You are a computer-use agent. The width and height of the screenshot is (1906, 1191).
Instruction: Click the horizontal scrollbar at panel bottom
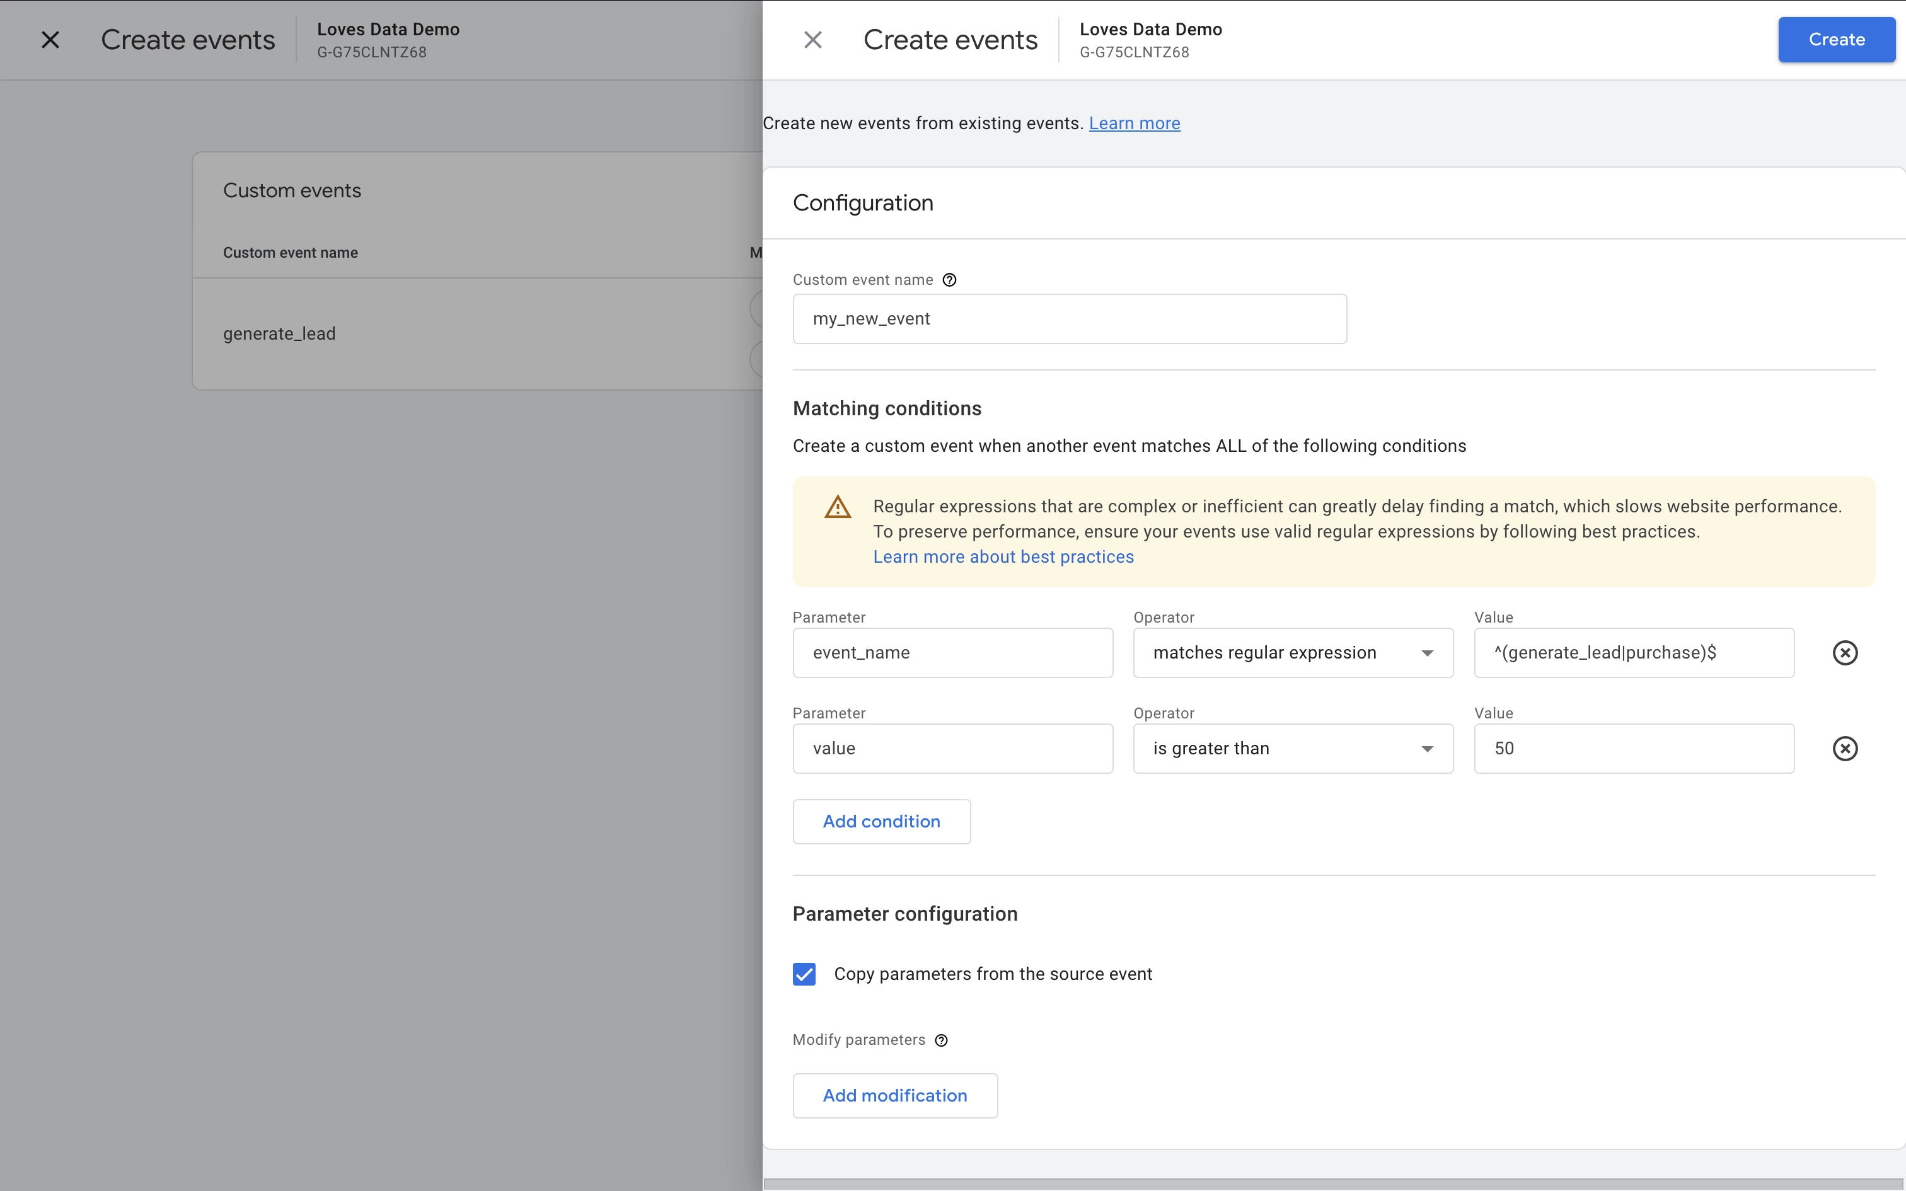[1334, 1184]
